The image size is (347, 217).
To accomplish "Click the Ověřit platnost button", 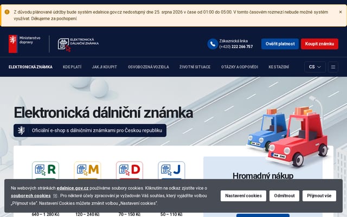I will point(280,44).
